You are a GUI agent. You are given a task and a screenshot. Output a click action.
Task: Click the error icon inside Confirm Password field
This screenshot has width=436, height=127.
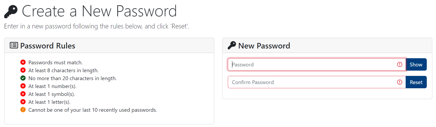coord(400,82)
